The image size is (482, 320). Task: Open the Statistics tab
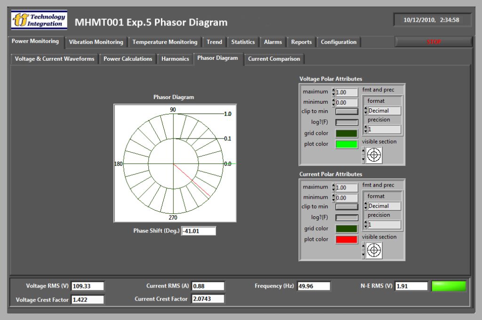pos(243,42)
